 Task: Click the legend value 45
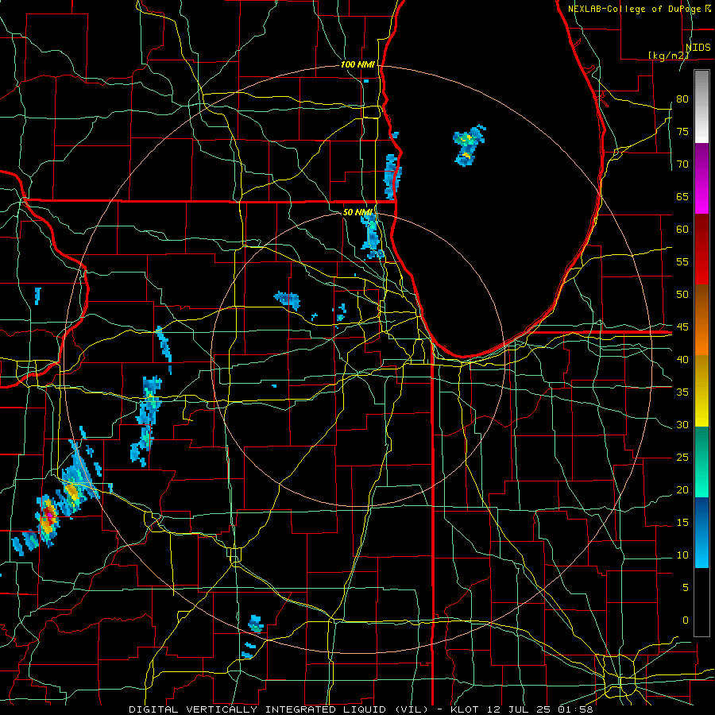pos(682,327)
